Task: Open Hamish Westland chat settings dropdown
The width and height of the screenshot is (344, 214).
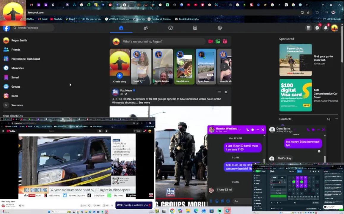Action: click(x=240, y=130)
